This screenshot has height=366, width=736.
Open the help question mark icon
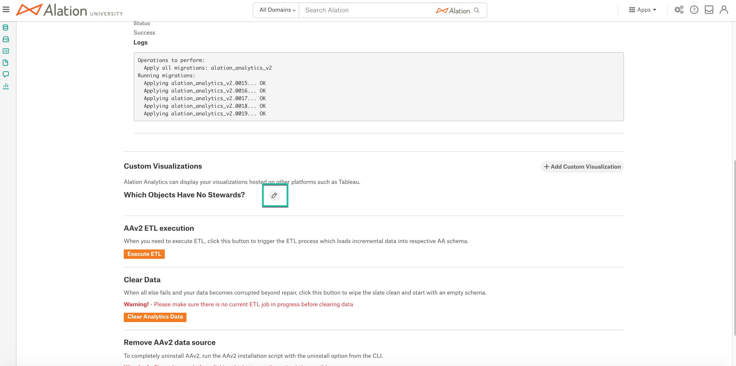point(694,10)
